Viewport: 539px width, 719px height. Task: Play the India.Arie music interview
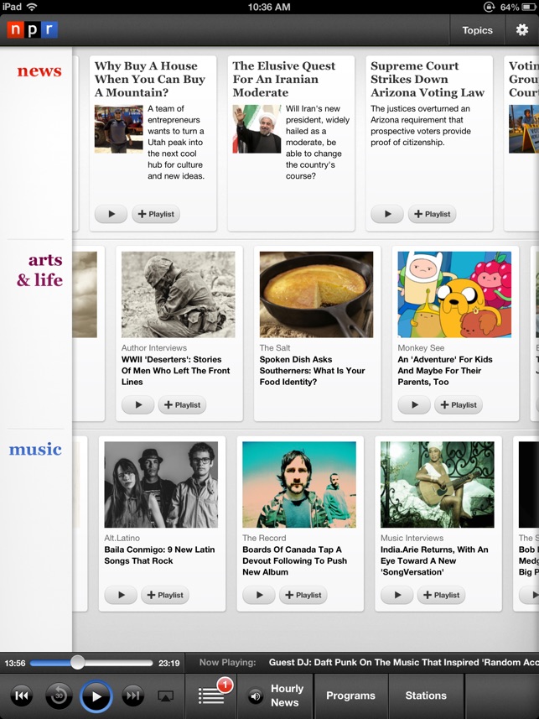point(396,595)
